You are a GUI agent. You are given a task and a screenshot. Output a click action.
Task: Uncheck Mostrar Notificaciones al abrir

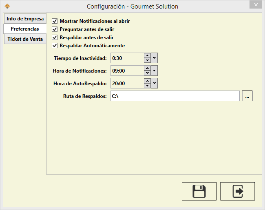(x=55, y=21)
